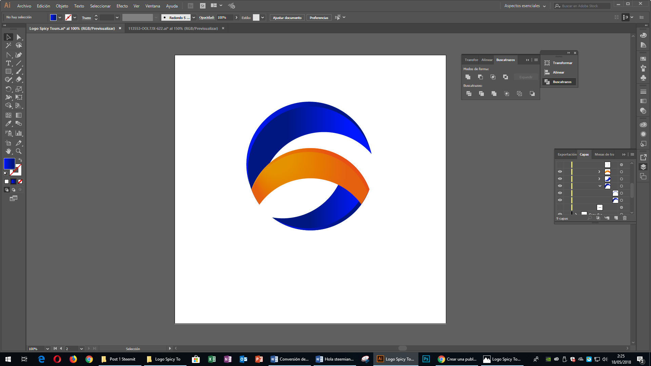Click the delete layer trash icon
Image resolution: width=651 pixels, height=366 pixels.
(x=625, y=218)
